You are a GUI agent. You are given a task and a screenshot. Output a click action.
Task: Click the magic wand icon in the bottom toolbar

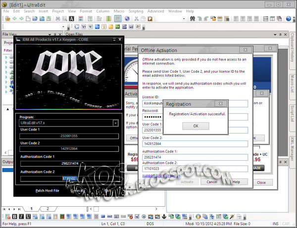232,217
